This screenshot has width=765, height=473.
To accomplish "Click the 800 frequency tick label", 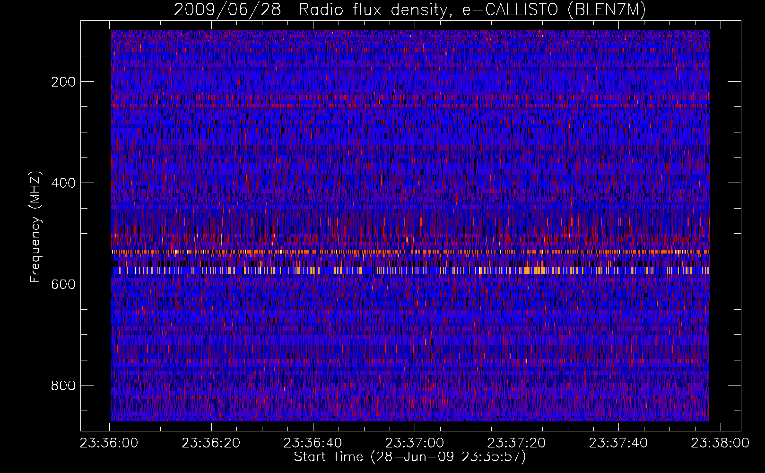I will pos(63,385).
